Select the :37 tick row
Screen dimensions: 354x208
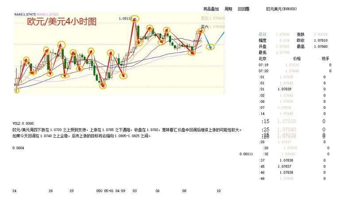tap(292, 160)
